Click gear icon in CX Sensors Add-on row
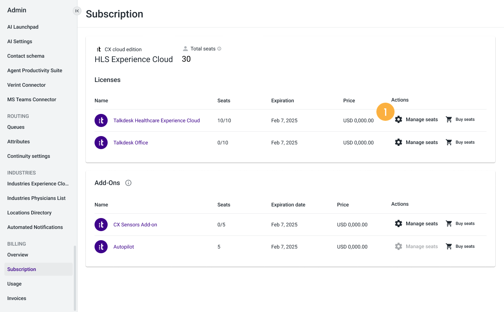Image resolution: width=504 pixels, height=312 pixels. click(399, 223)
